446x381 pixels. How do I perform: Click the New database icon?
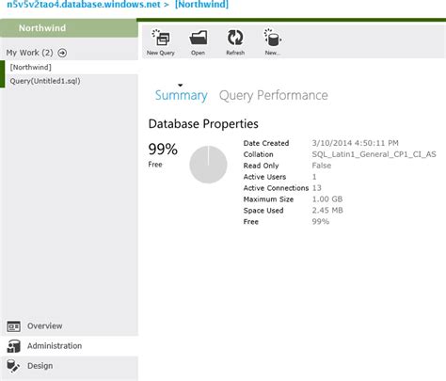pos(272,38)
